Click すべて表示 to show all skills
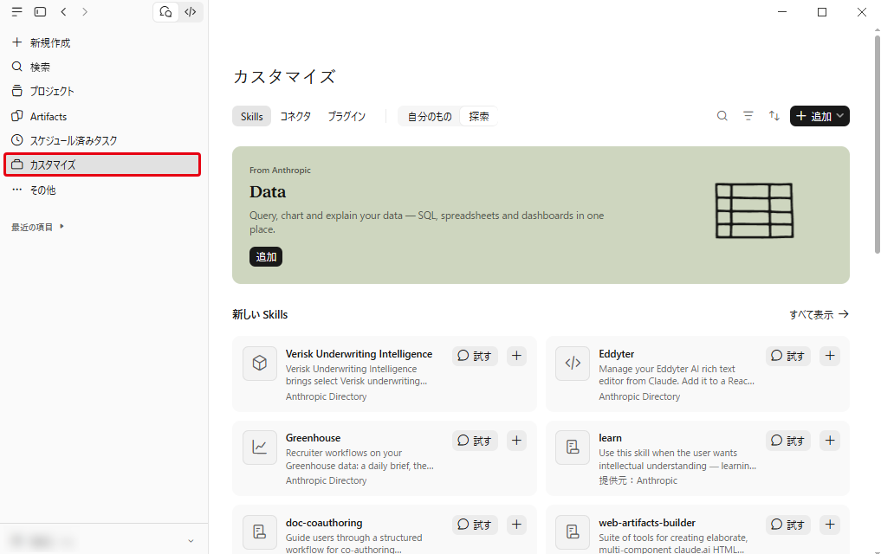Viewport: 881px width, 554px height. pos(819,315)
